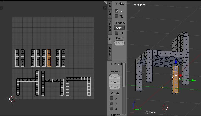Click the 3D cursor in the viewport
Screen dimensions: 201x116
click(165, 107)
